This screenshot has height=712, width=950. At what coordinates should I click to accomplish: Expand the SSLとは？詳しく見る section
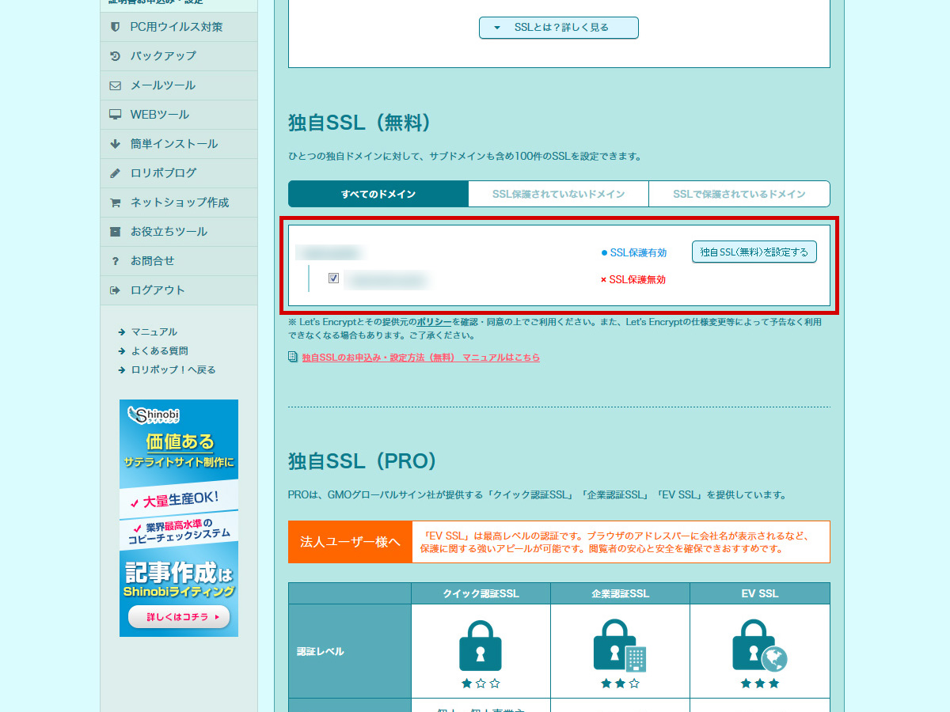click(x=558, y=28)
